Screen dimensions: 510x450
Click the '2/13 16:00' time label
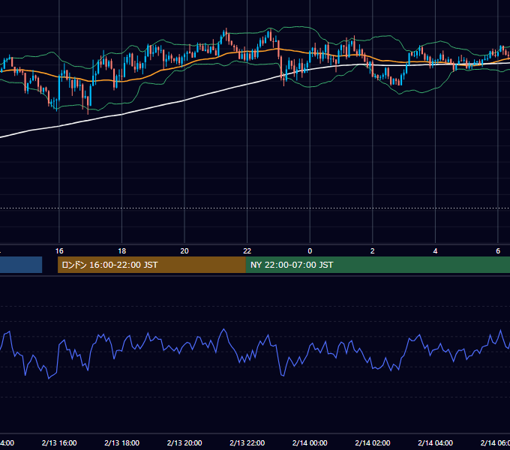pos(59,442)
